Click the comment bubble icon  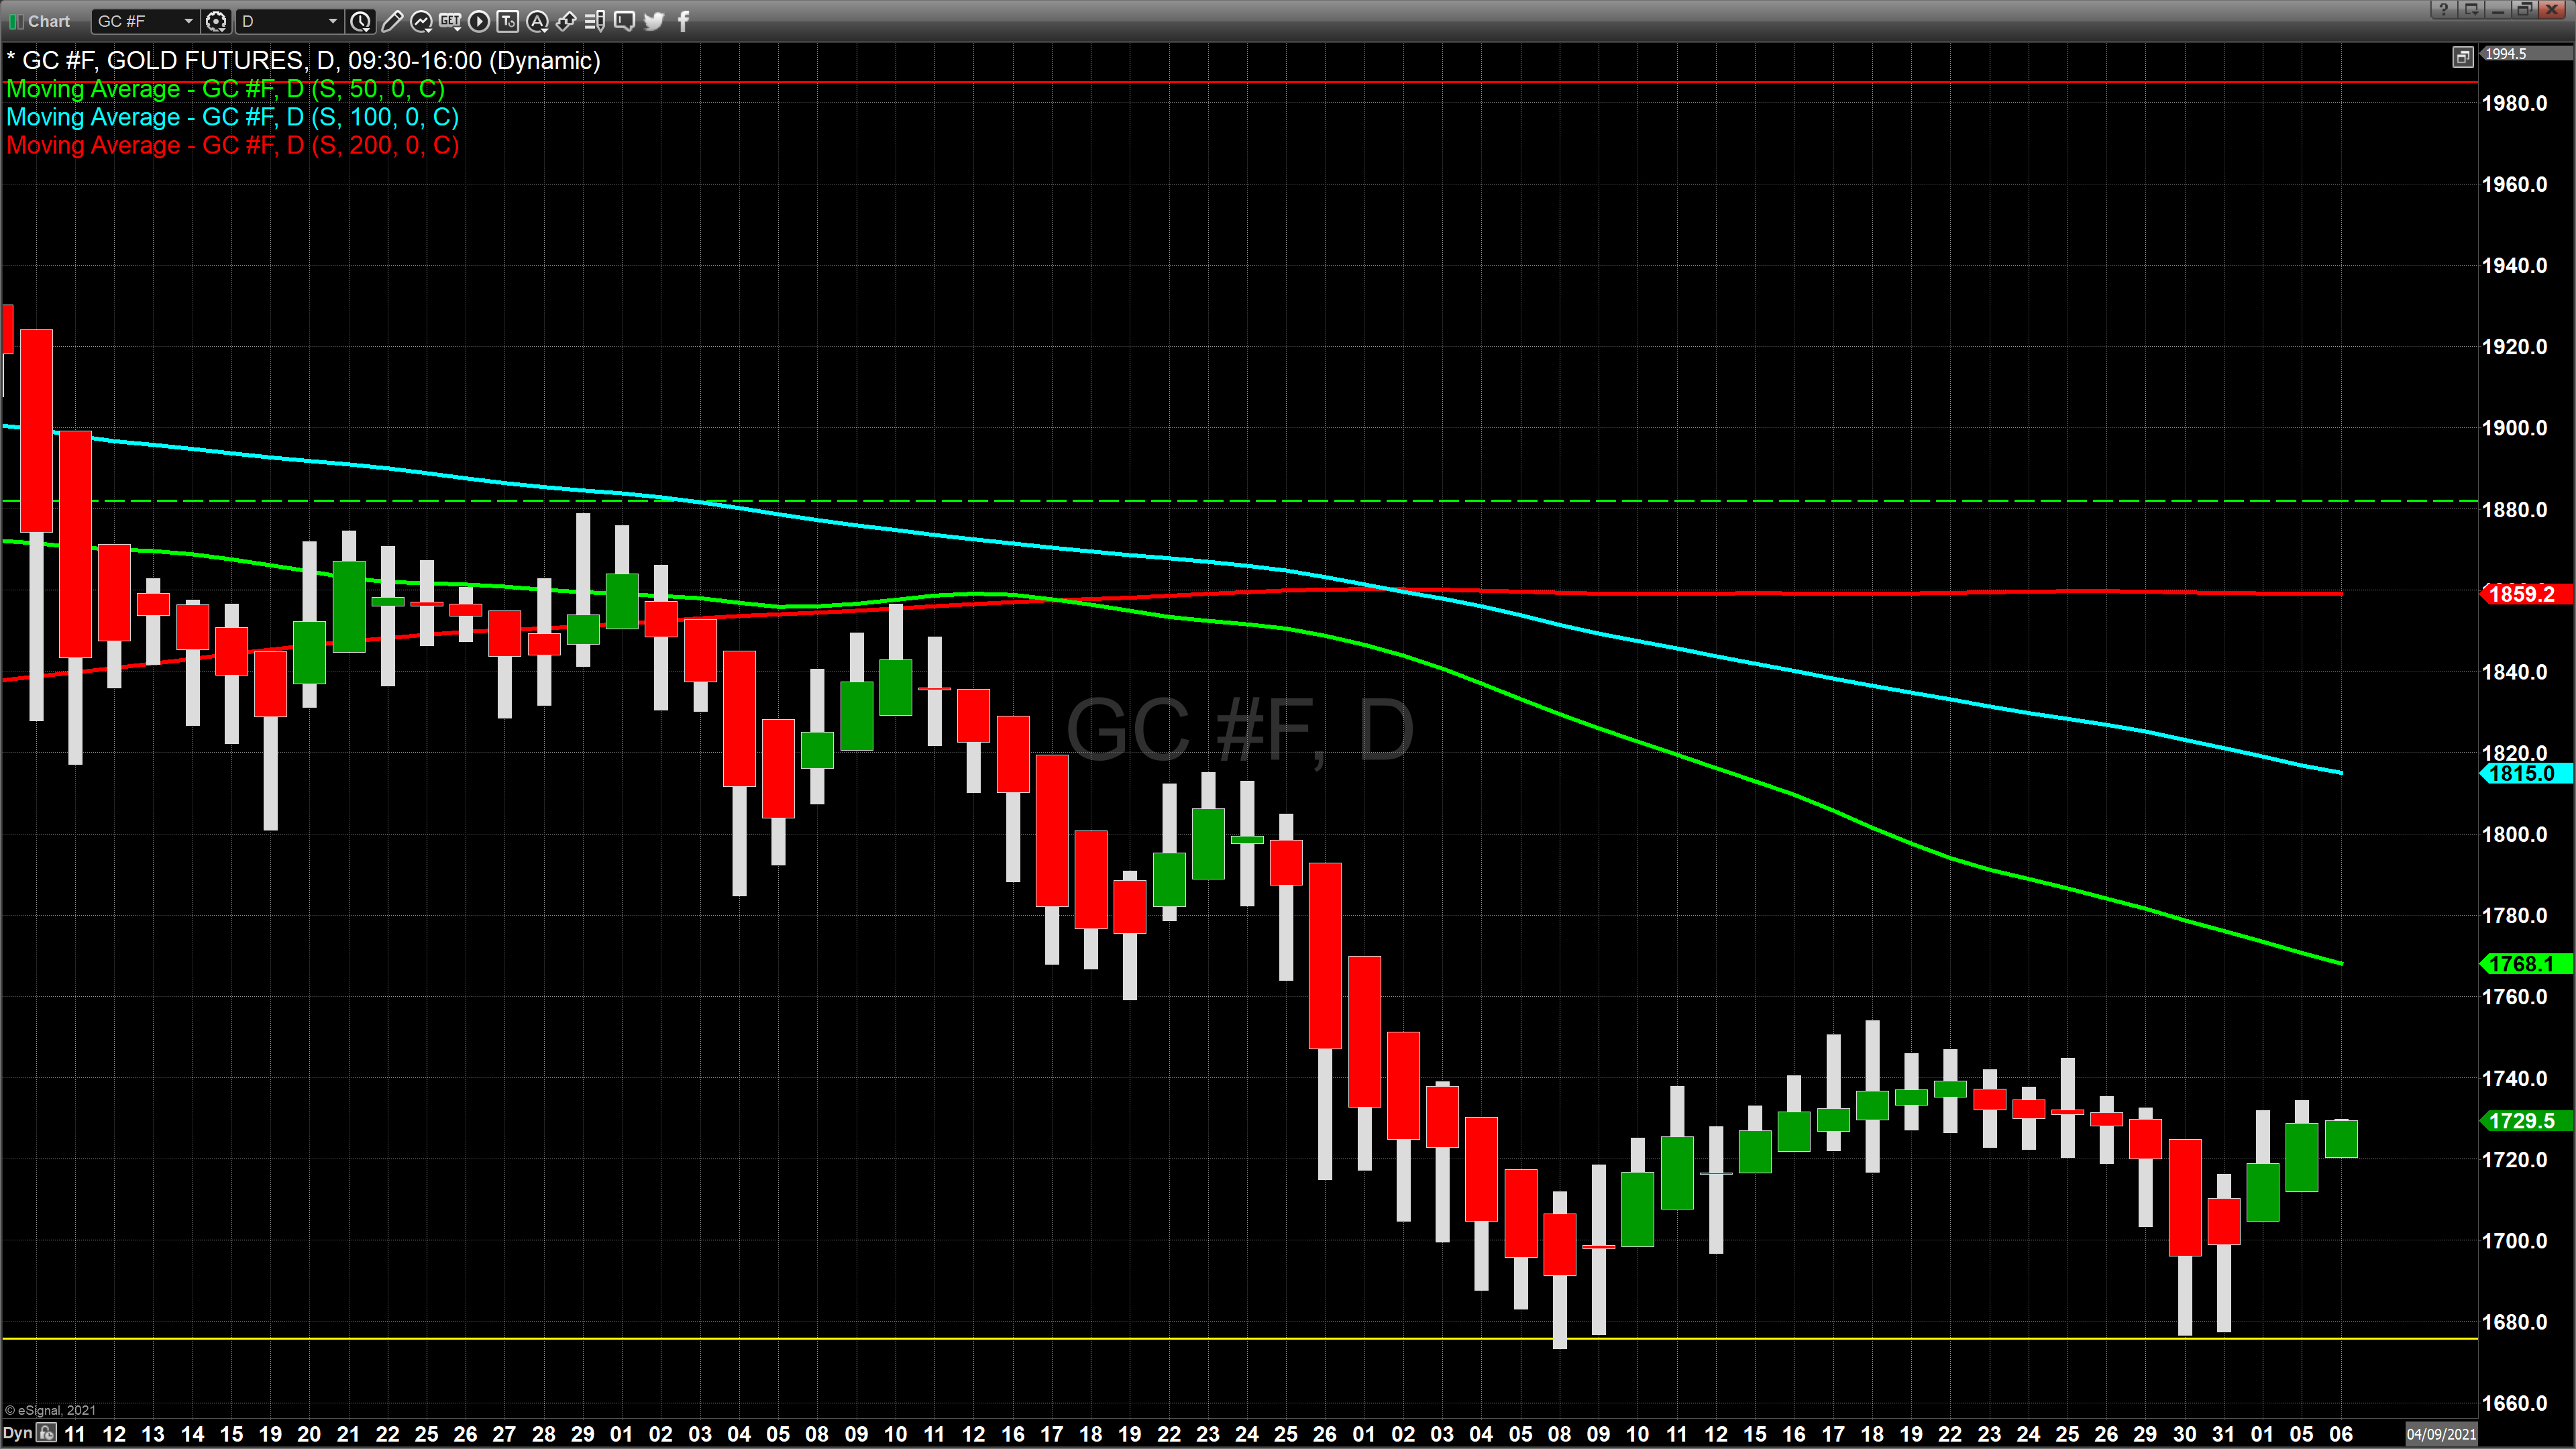coord(624,21)
